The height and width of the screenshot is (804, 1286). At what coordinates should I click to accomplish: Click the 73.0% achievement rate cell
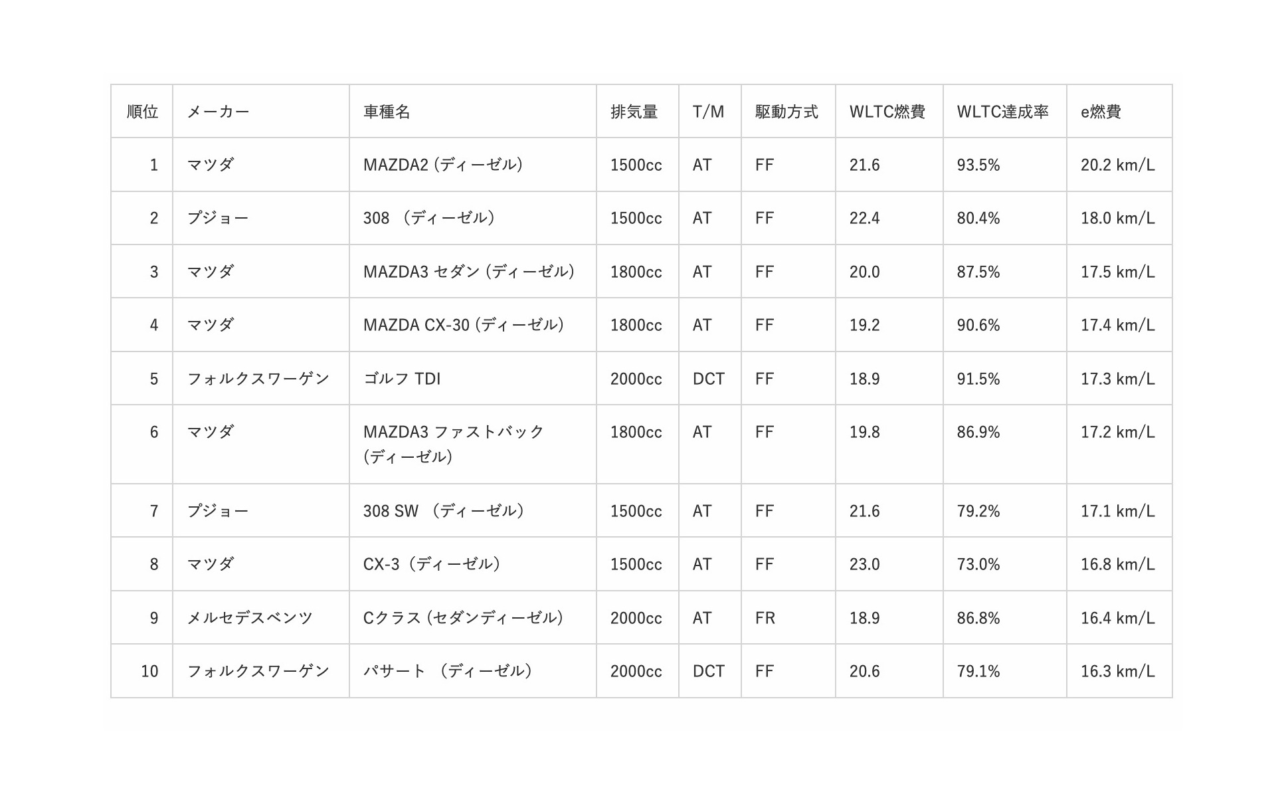click(x=978, y=564)
